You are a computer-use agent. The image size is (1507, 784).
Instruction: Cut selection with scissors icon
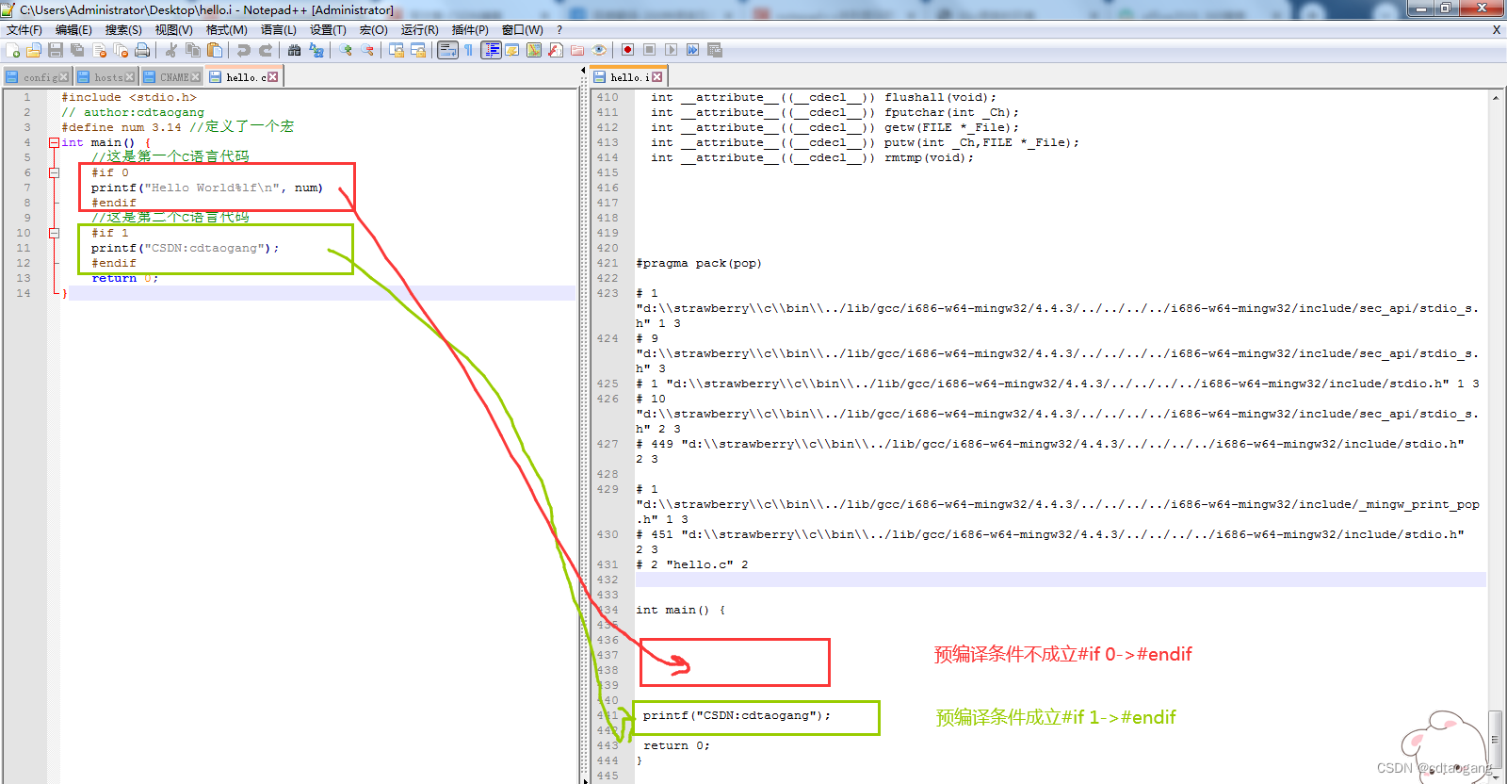click(x=171, y=50)
